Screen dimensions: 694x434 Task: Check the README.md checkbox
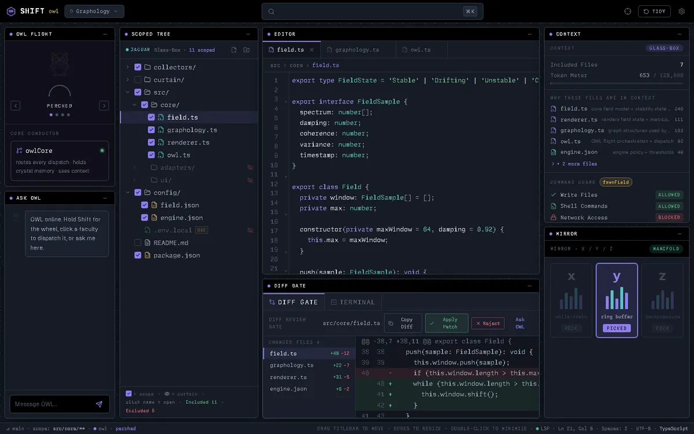[138, 242]
